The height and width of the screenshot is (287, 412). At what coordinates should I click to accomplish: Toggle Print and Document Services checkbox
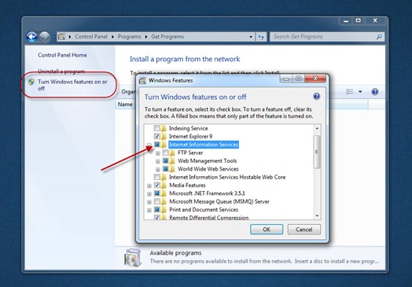click(157, 210)
